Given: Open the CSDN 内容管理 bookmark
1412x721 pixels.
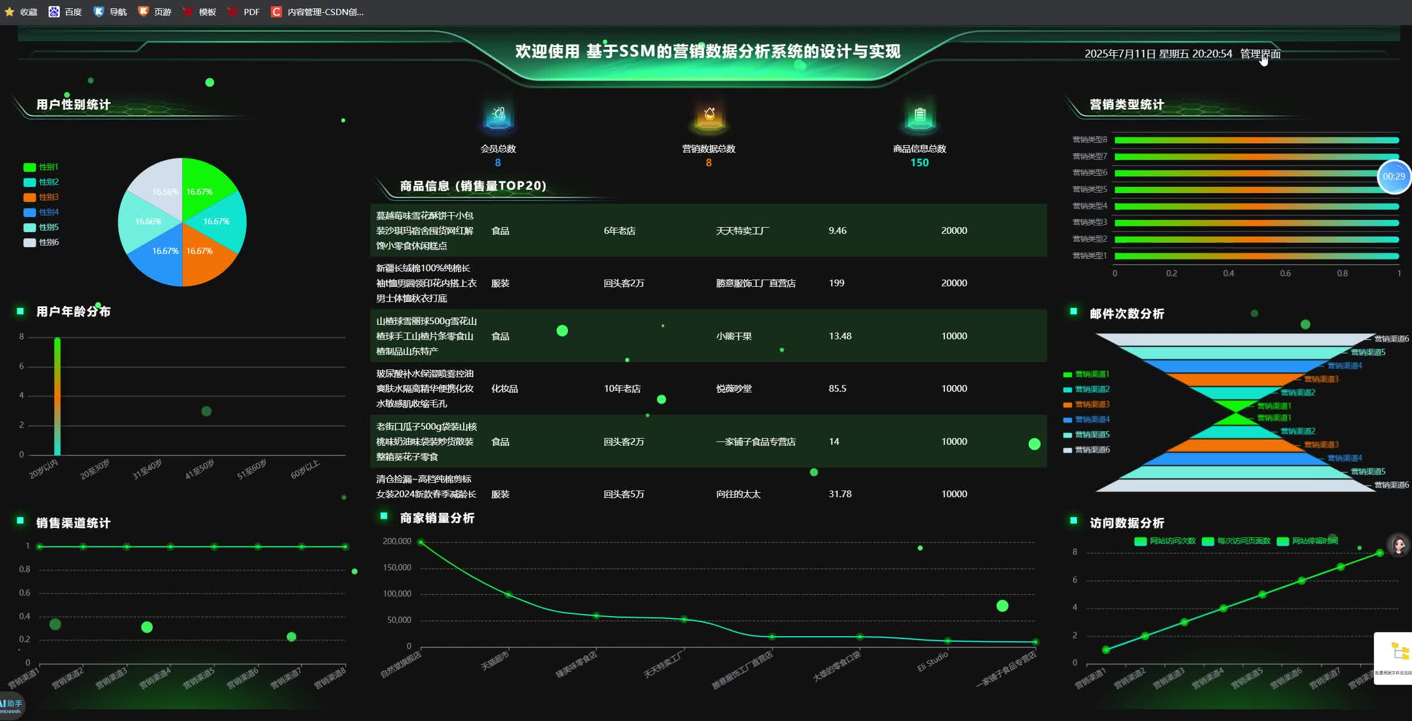Looking at the screenshot, I should (317, 12).
